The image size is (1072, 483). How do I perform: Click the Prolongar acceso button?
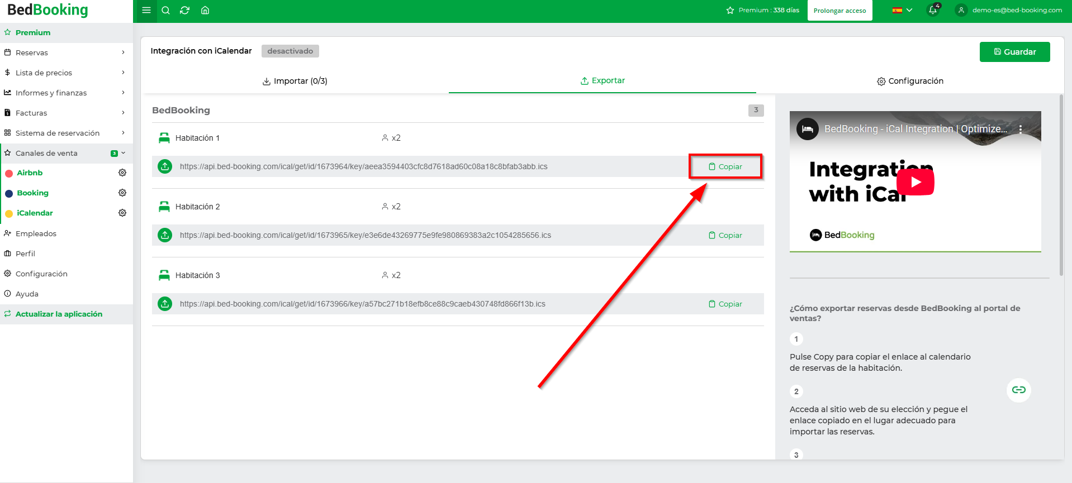[x=839, y=11]
